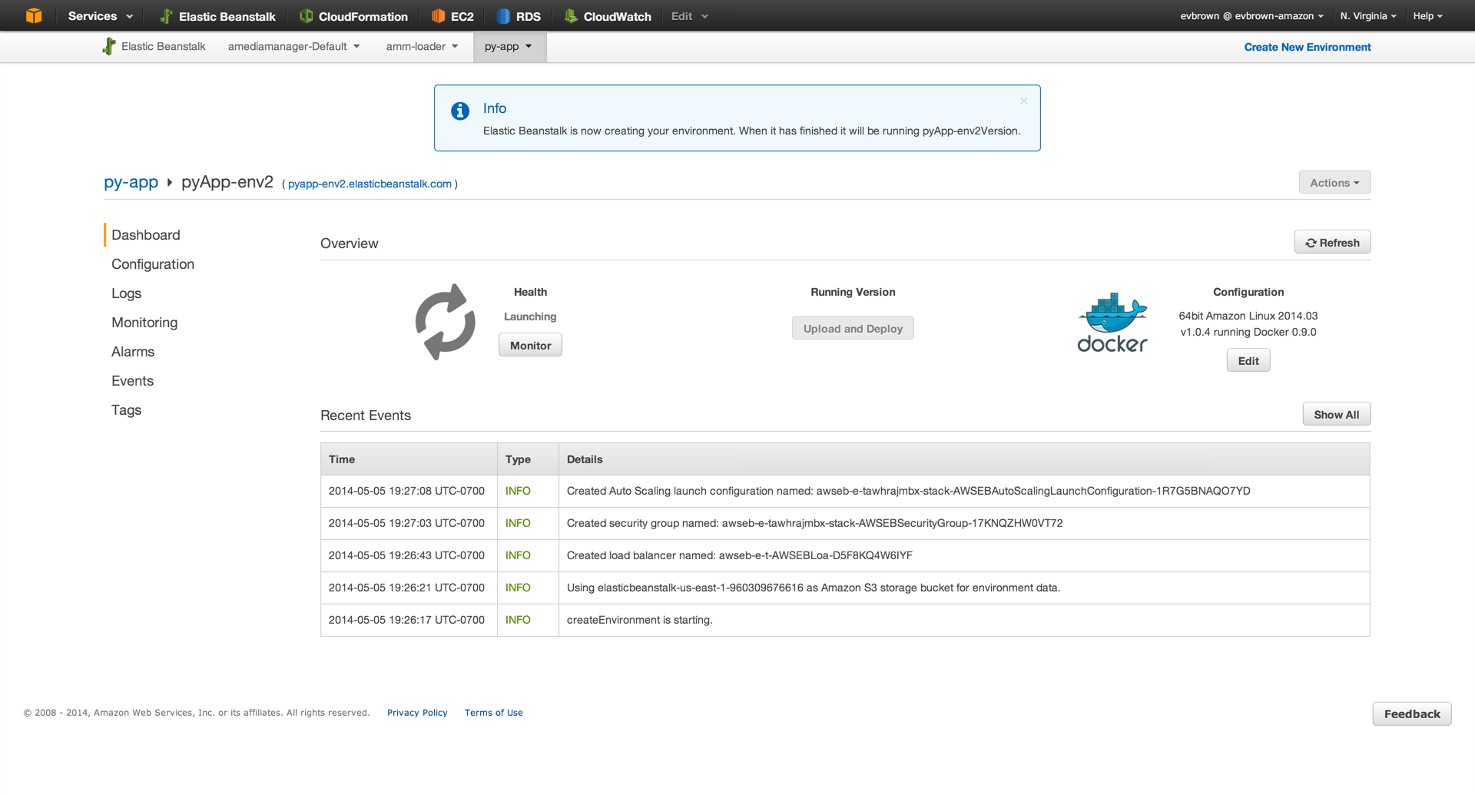Image resolution: width=1475 pixels, height=795 pixels.
Task: Open RDS shortcut in top bar
Action: coord(519,16)
